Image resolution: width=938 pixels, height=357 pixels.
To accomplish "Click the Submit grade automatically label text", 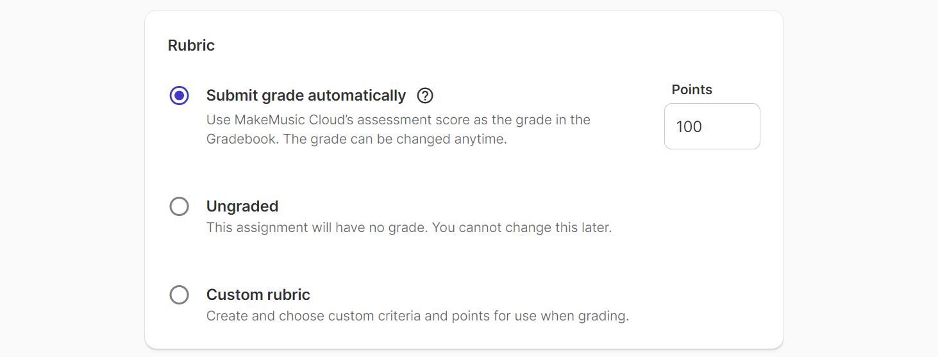I will click(x=306, y=95).
